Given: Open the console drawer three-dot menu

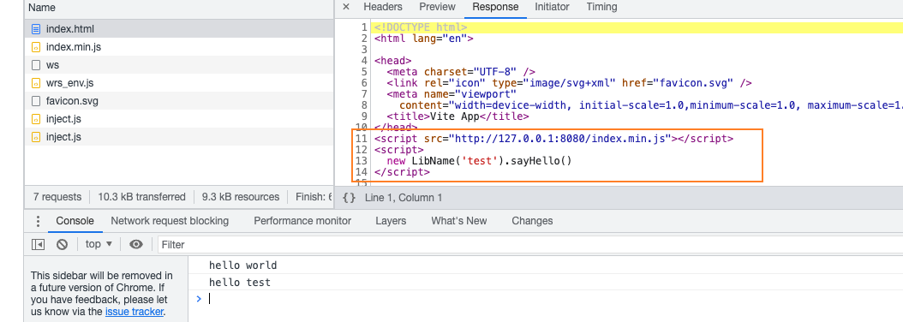Looking at the screenshot, I should pos(38,221).
